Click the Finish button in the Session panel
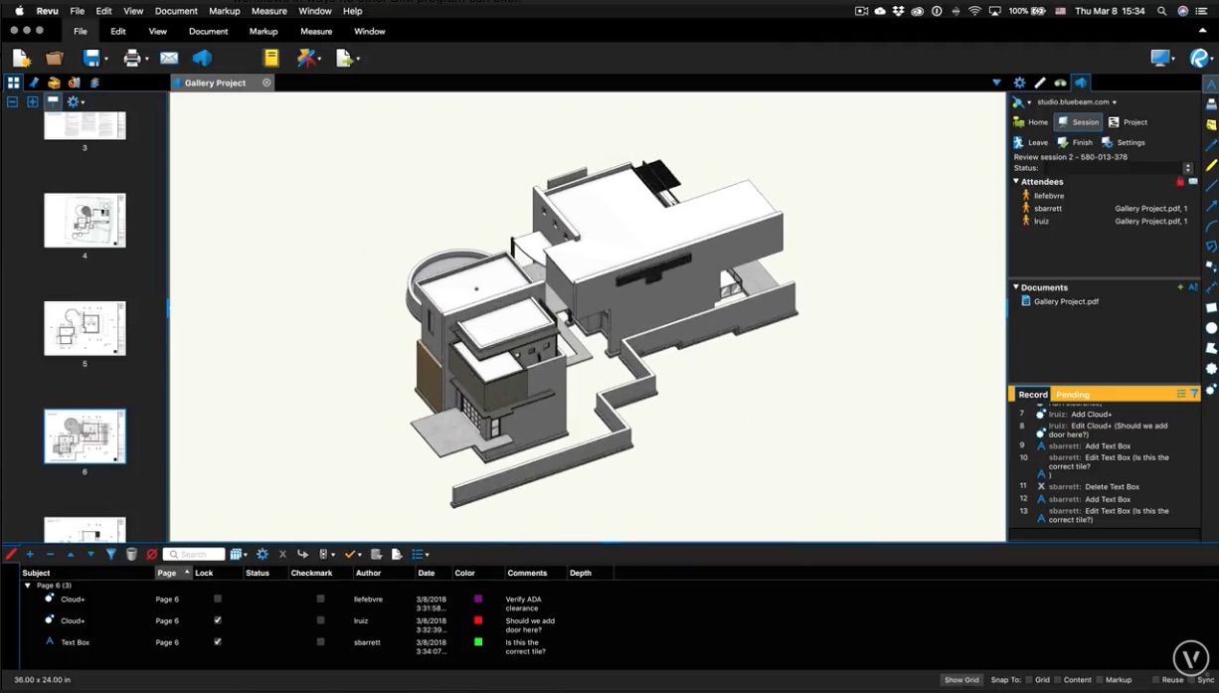The height and width of the screenshot is (693, 1219). (1080, 141)
